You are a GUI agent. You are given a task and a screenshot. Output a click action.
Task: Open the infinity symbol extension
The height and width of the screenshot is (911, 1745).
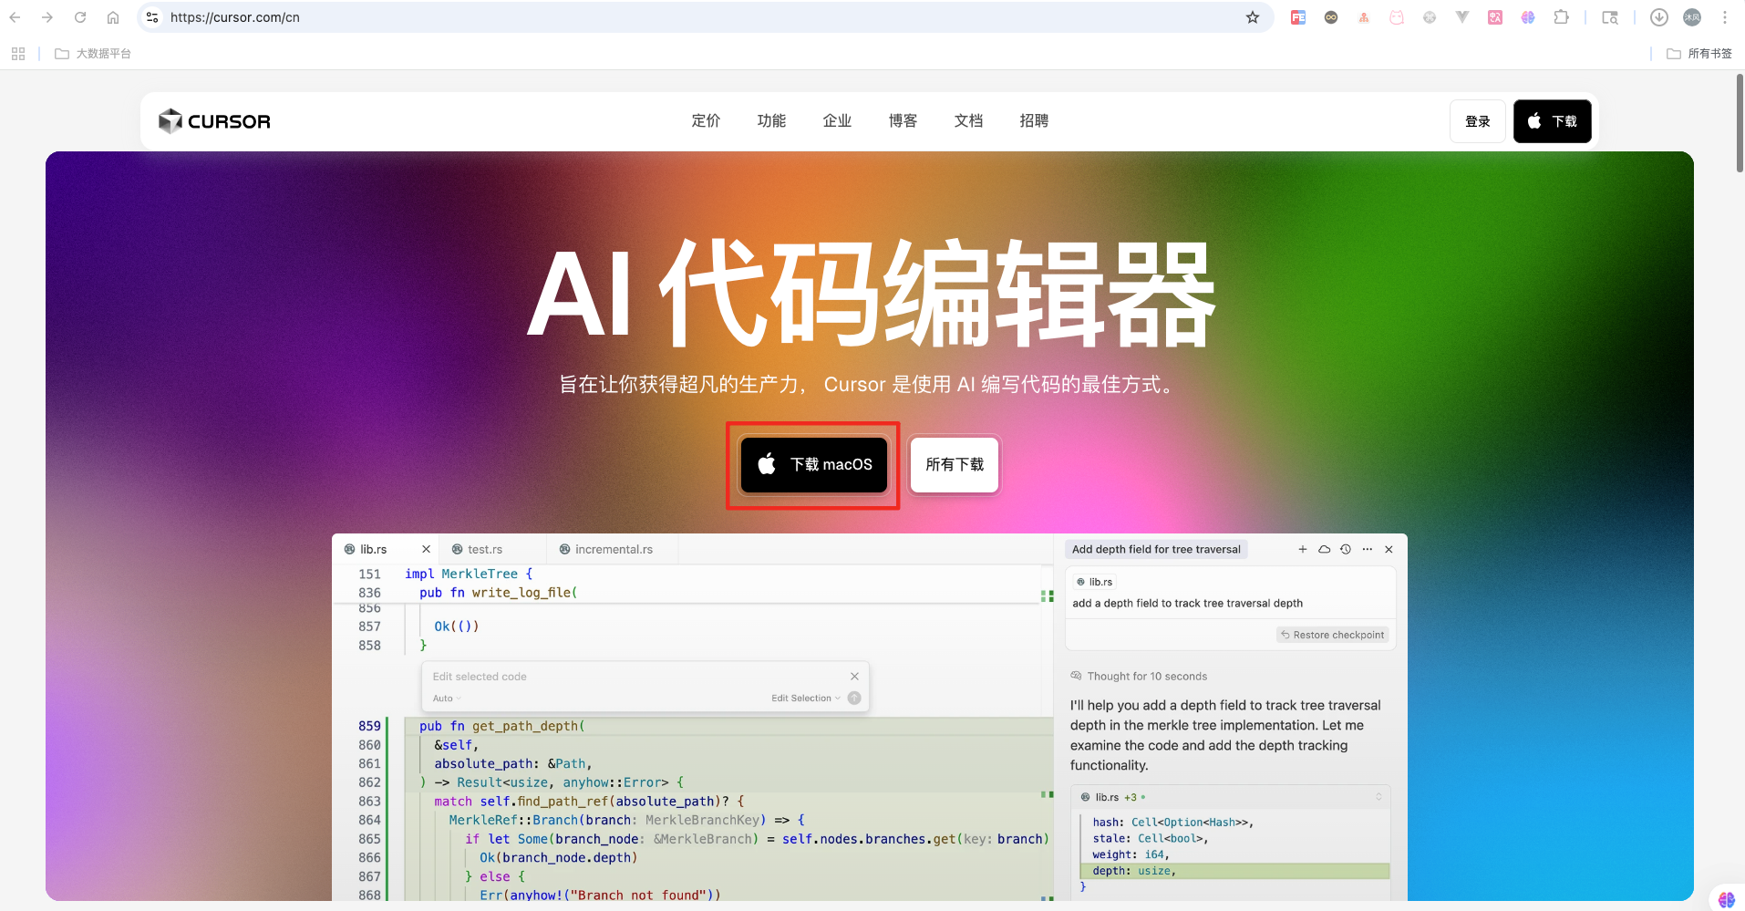1331,17
